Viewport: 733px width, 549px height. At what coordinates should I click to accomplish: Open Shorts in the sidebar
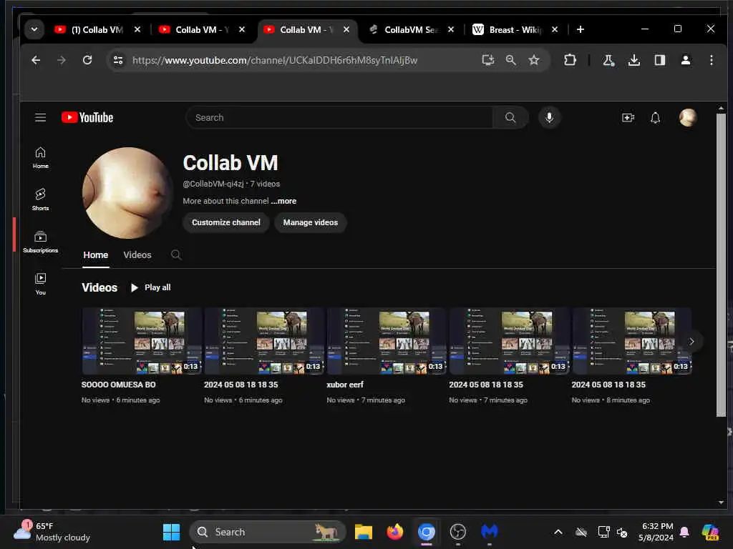41,200
